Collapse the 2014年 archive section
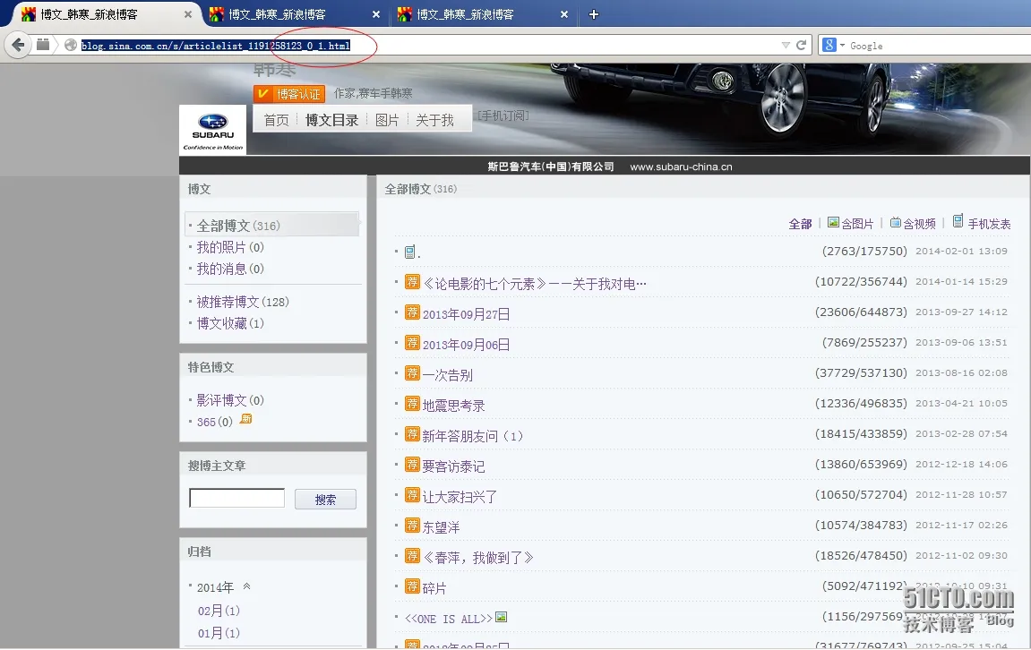This screenshot has height=650, width=1031. point(246,586)
